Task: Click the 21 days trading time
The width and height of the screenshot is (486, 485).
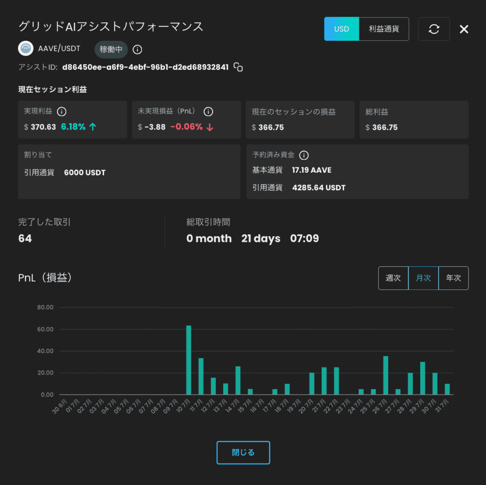Action: 261,238
